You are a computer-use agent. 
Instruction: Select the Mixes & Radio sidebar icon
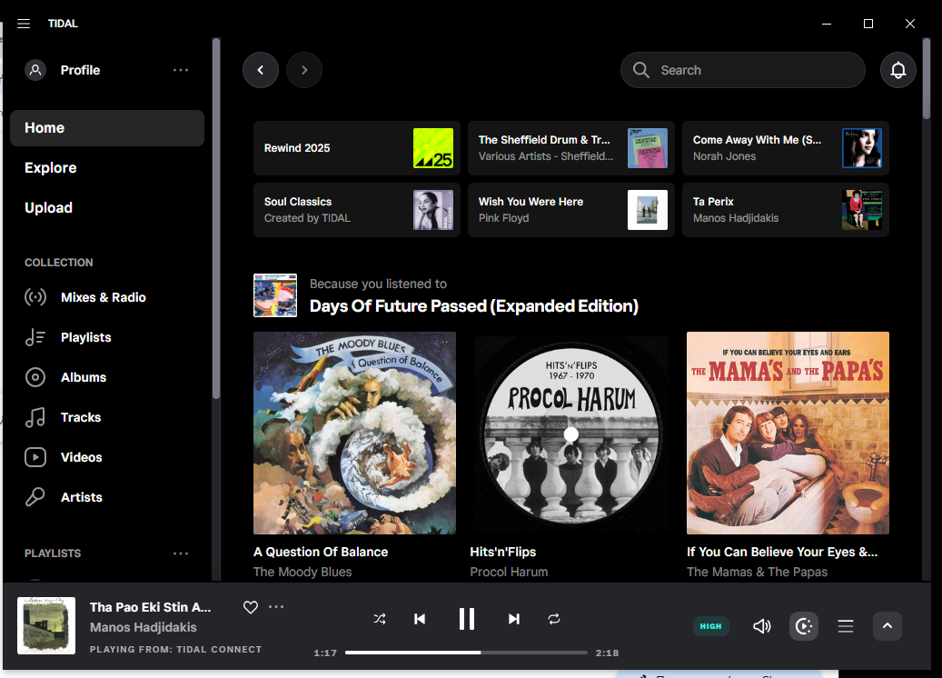[35, 297]
